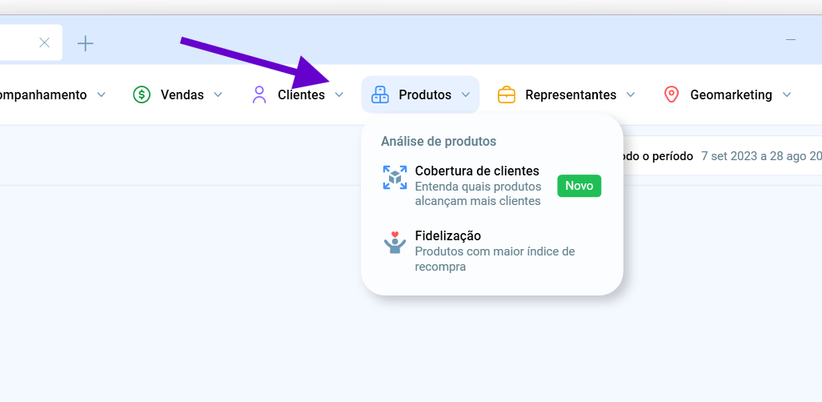822x402 pixels.
Task: Expand the Clientes chevron arrow
Action: pyautogui.click(x=339, y=95)
